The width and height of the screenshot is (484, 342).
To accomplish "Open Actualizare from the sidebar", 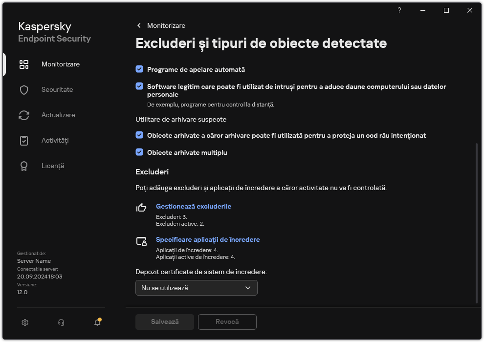I will [x=23, y=115].
